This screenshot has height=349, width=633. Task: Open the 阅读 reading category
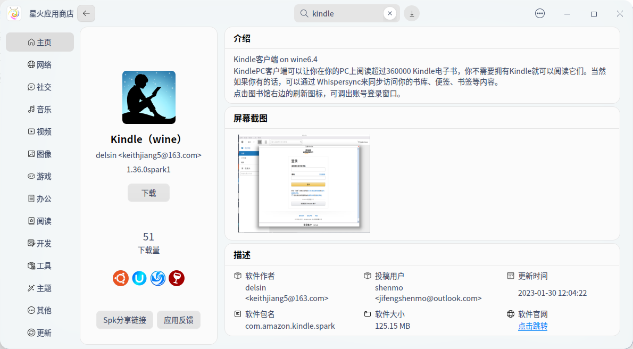[40, 221]
